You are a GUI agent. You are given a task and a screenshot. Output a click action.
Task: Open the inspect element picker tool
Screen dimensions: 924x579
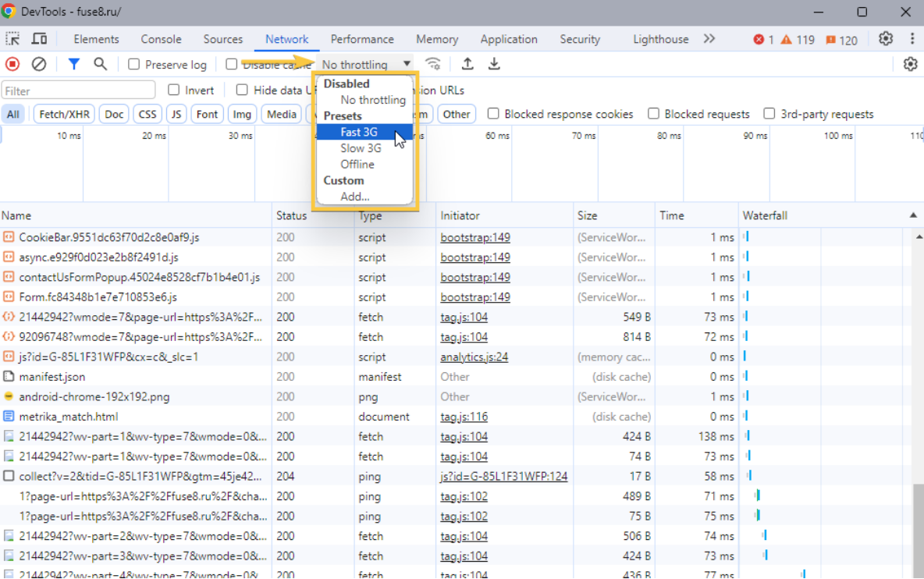tap(13, 39)
